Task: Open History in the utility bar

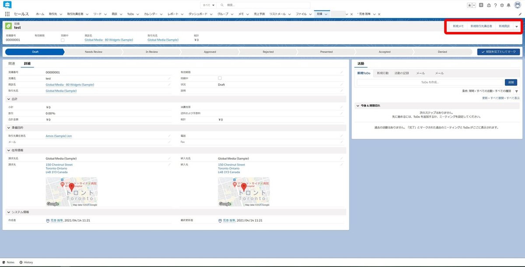Action: coord(26,262)
